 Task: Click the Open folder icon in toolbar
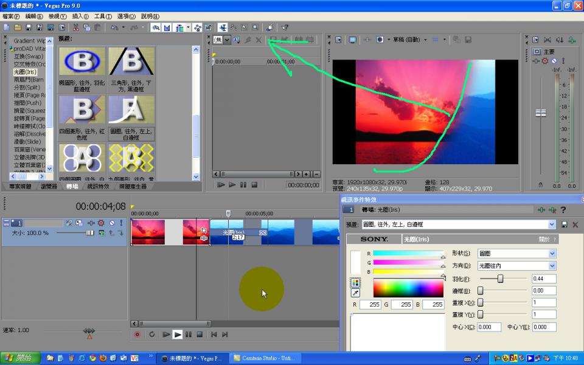coord(18,27)
